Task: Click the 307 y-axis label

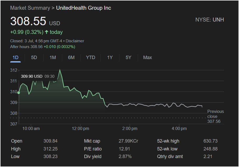Action: [14, 124]
